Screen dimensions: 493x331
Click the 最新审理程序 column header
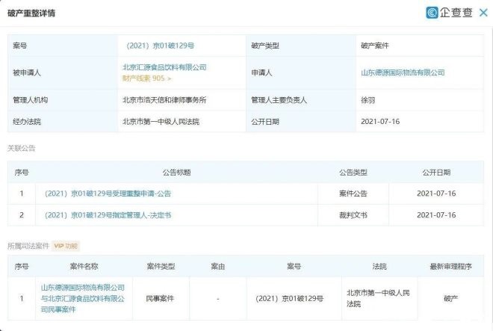(451, 266)
